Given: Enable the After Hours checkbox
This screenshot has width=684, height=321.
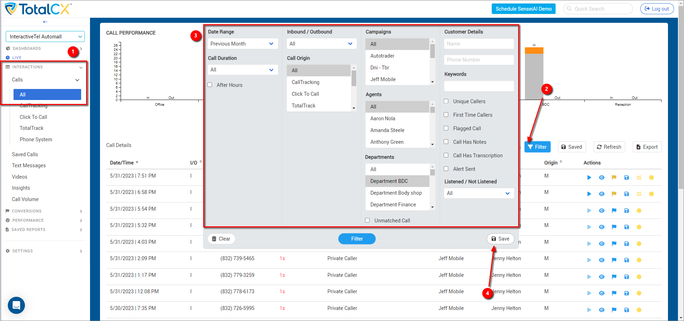Looking at the screenshot, I should click(x=210, y=85).
